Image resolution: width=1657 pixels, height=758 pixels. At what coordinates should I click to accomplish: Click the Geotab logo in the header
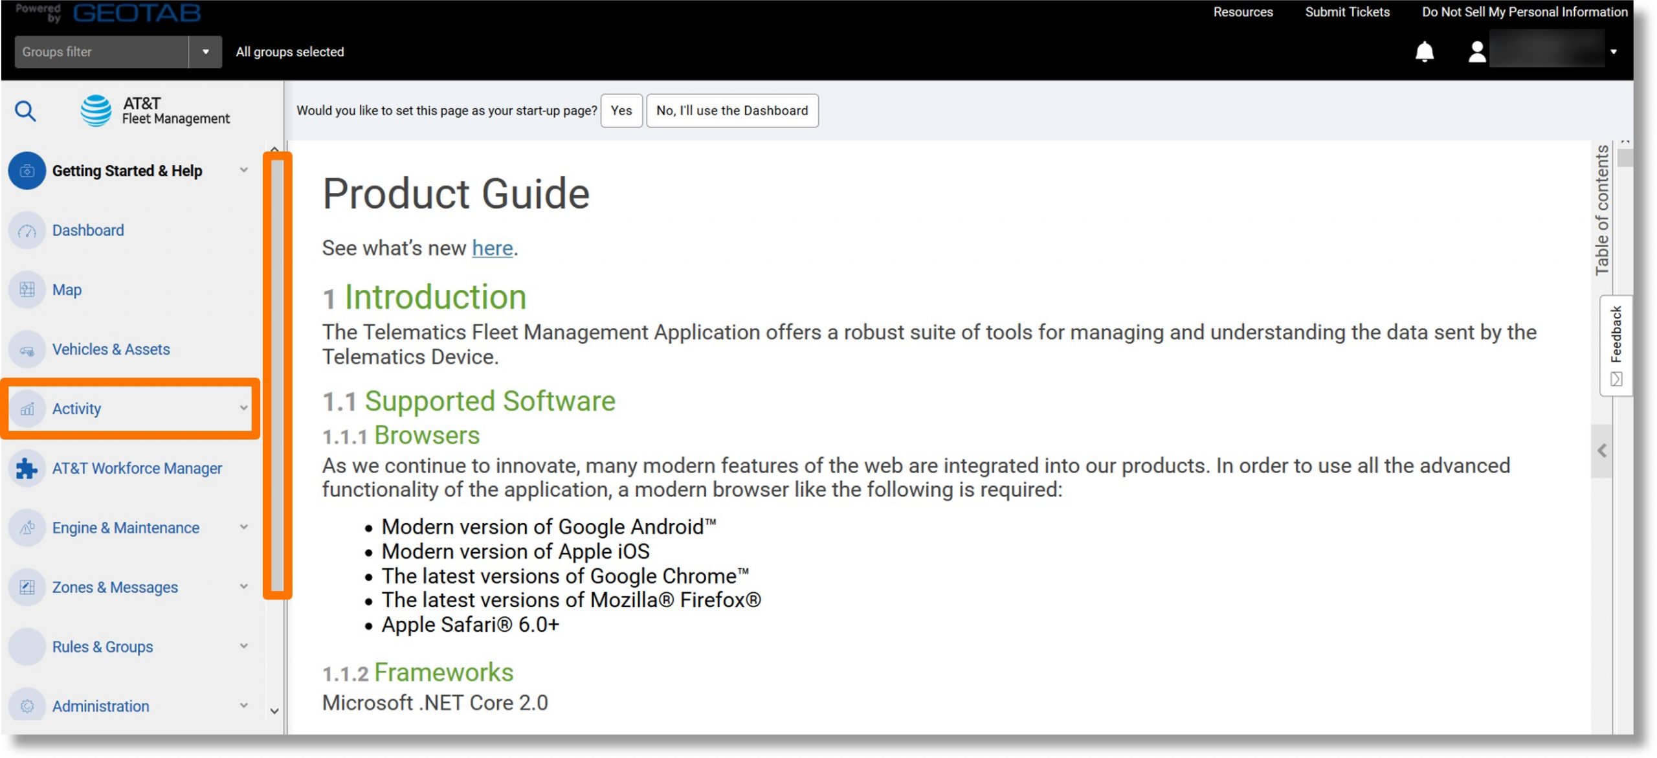pyautogui.click(x=137, y=12)
